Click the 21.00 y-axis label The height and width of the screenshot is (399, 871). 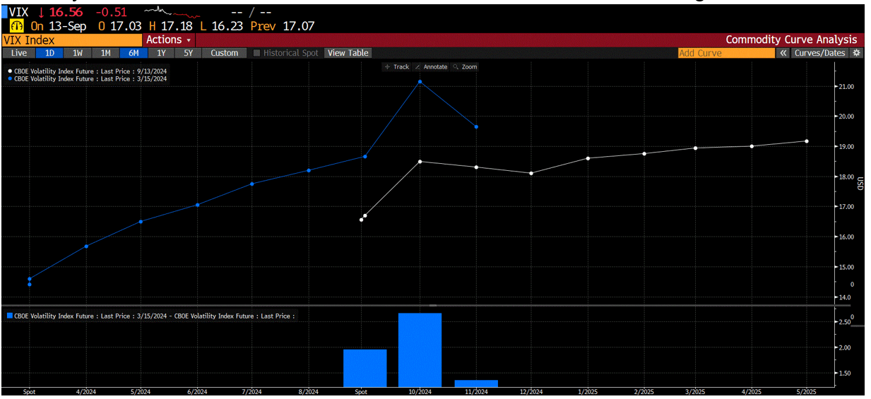(x=845, y=86)
